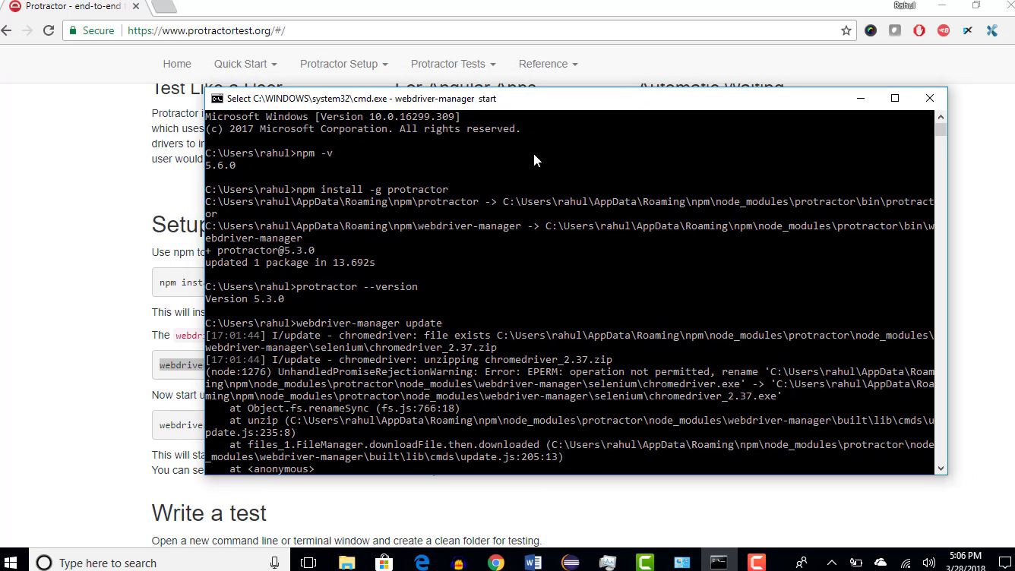Switch to the cmd.exe taskbar icon
Image resolution: width=1015 pixels, height=571 pixels.
pos(719,563)
